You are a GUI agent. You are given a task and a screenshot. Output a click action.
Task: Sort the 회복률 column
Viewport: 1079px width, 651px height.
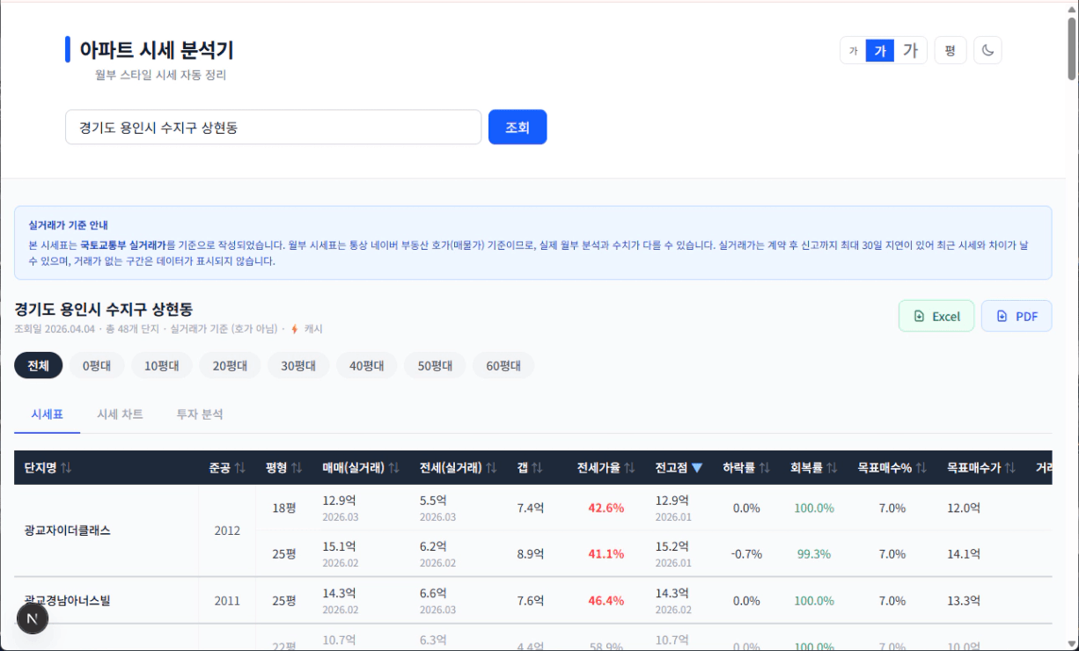(832, 468)
